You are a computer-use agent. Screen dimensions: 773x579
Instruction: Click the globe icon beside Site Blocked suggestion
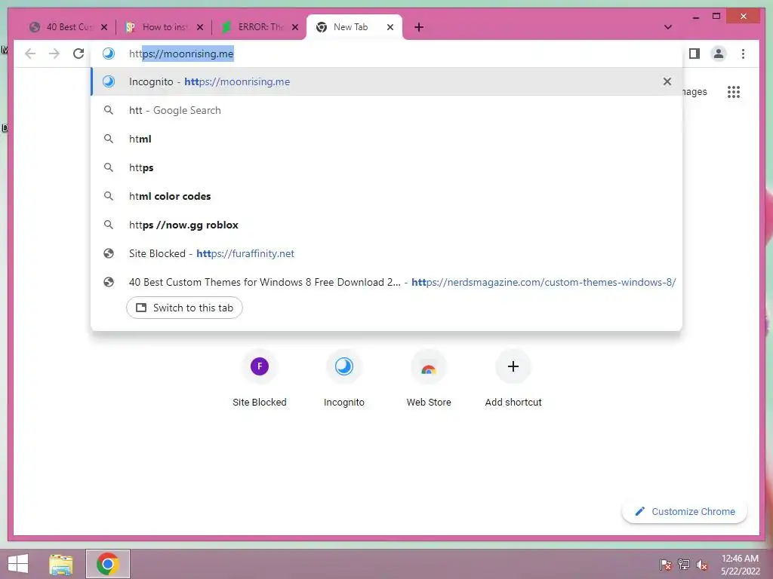coord(109,253)
